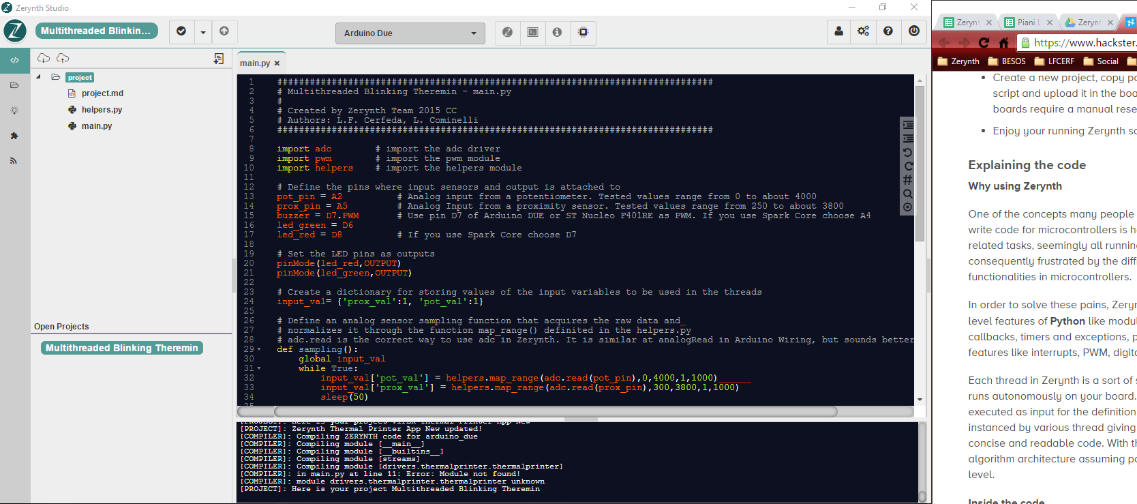Screen dimensions: 1137x504
Task: Click the indent code icon in editor
Action: [x=907, y=125]
